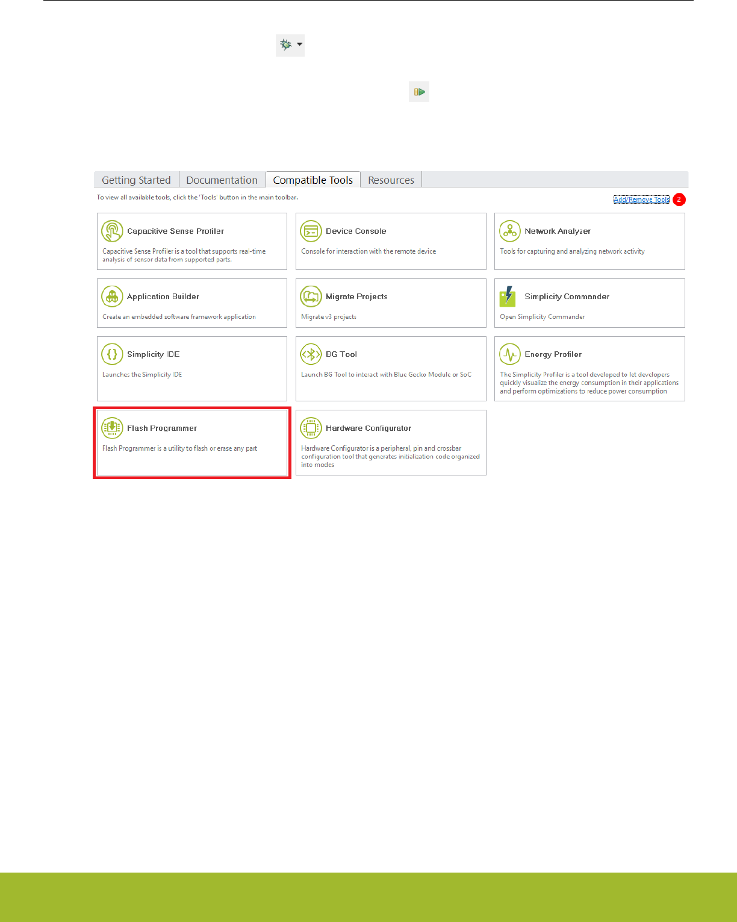
Task: Click the BG Tool title
Action: point(341,354)
